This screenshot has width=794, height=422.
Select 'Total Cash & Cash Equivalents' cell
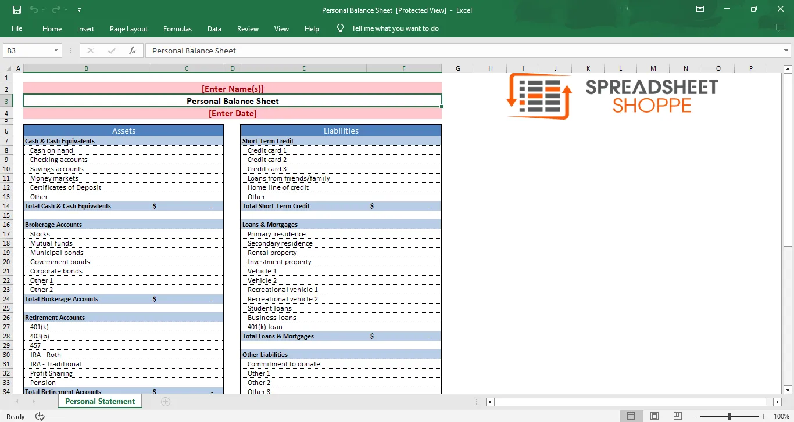[86, 206]
